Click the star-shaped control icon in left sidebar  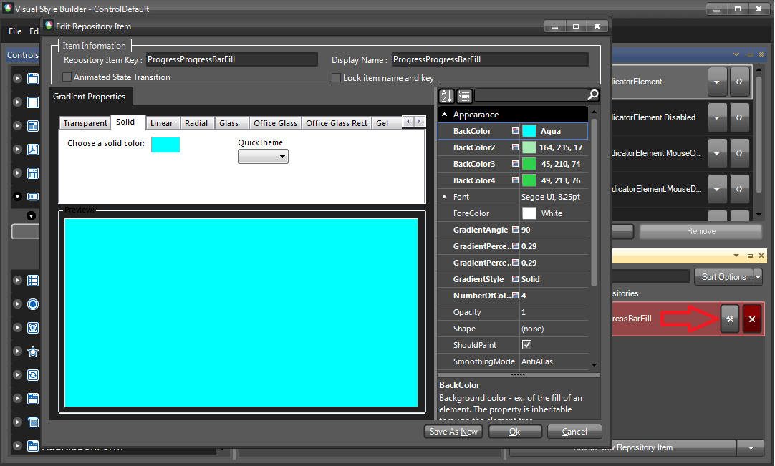coord(32,351)
